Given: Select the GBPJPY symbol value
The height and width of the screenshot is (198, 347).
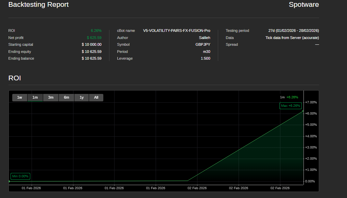Looking at the screenshot, I should coord(203,44).
